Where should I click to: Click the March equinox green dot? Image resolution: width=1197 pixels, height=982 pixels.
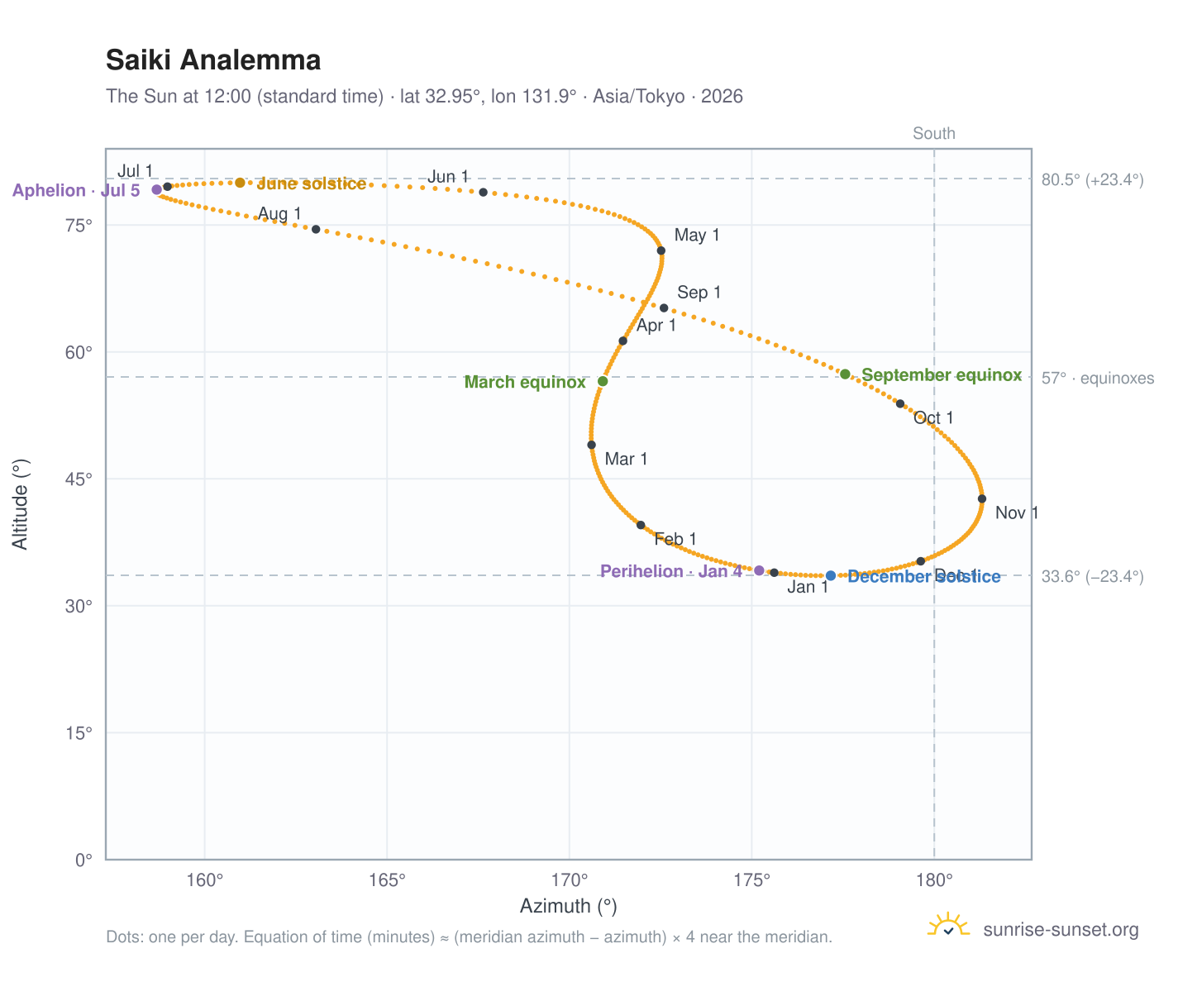[x=603, y=381]
